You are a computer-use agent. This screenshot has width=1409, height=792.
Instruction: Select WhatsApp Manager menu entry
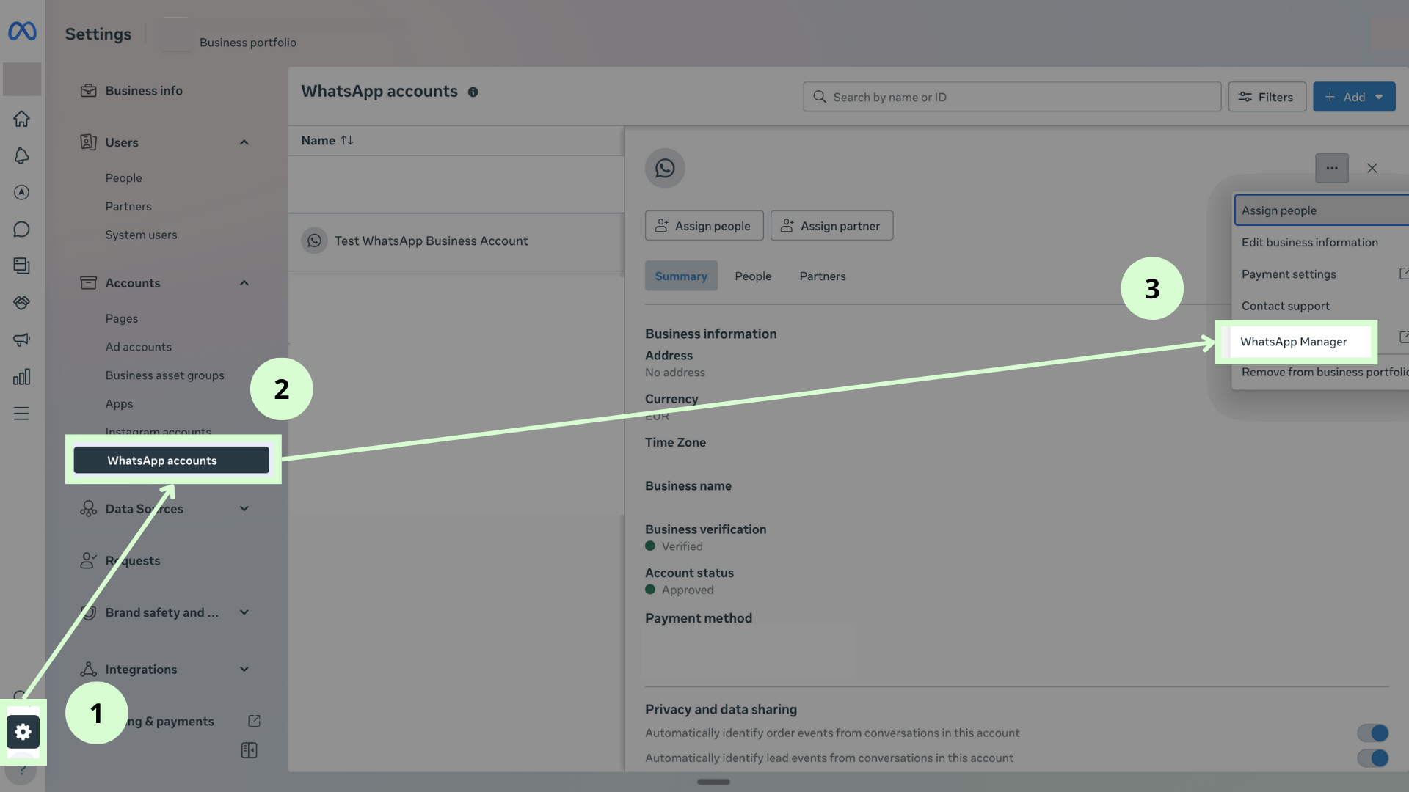tap(1294, 342)
